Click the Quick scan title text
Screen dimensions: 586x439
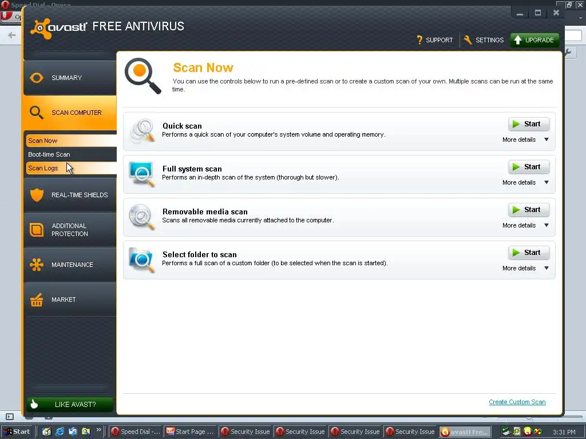point(182,126)
